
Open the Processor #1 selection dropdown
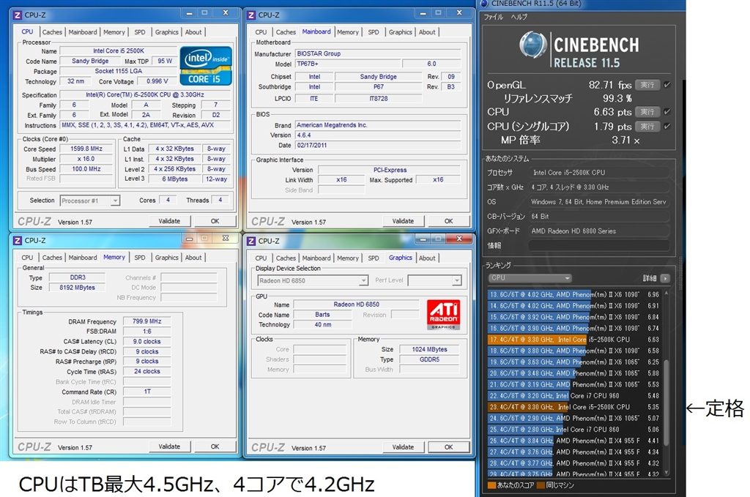90,201
